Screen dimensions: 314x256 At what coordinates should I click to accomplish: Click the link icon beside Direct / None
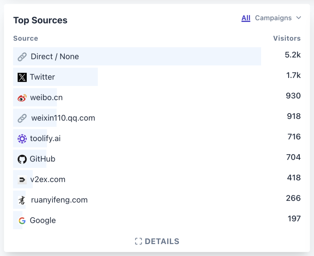click(22, 57)
